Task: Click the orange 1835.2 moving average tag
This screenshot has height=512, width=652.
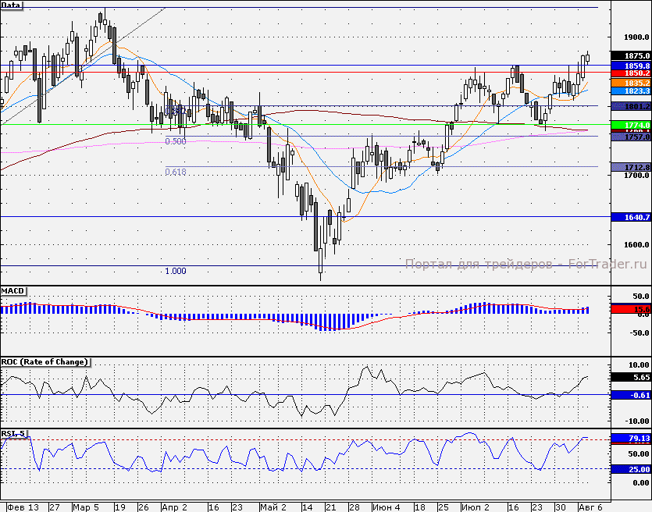Action: click(632, 83)
